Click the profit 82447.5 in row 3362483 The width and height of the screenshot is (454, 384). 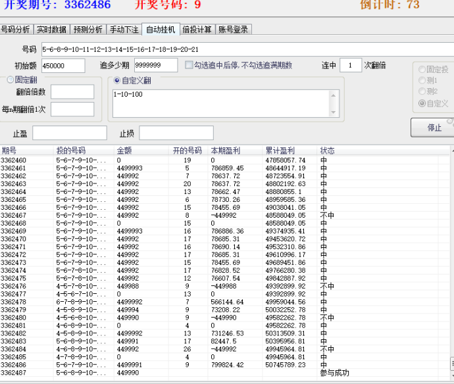[224, 341]
